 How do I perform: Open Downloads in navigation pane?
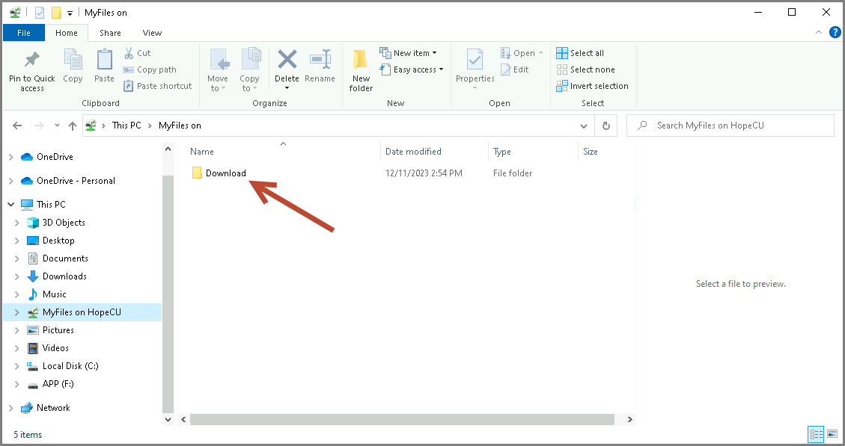pos(64,276)
